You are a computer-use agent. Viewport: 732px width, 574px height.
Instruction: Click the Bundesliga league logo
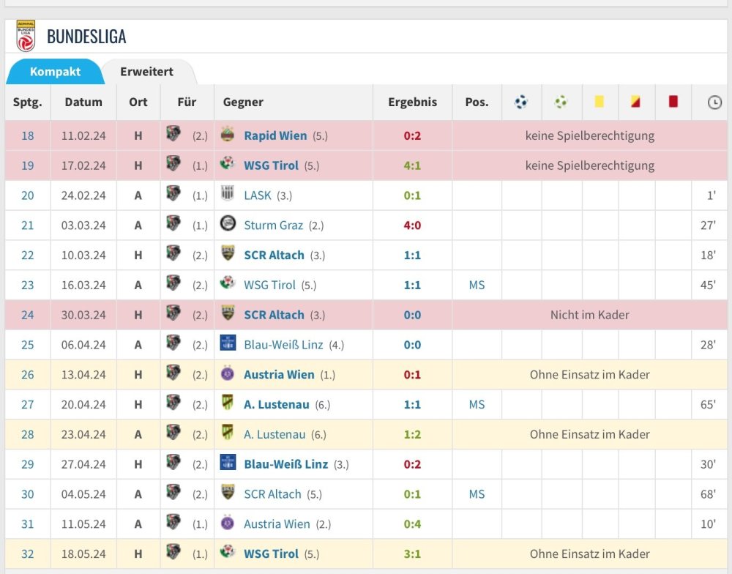pyautogui.click(x=26, y=36)
